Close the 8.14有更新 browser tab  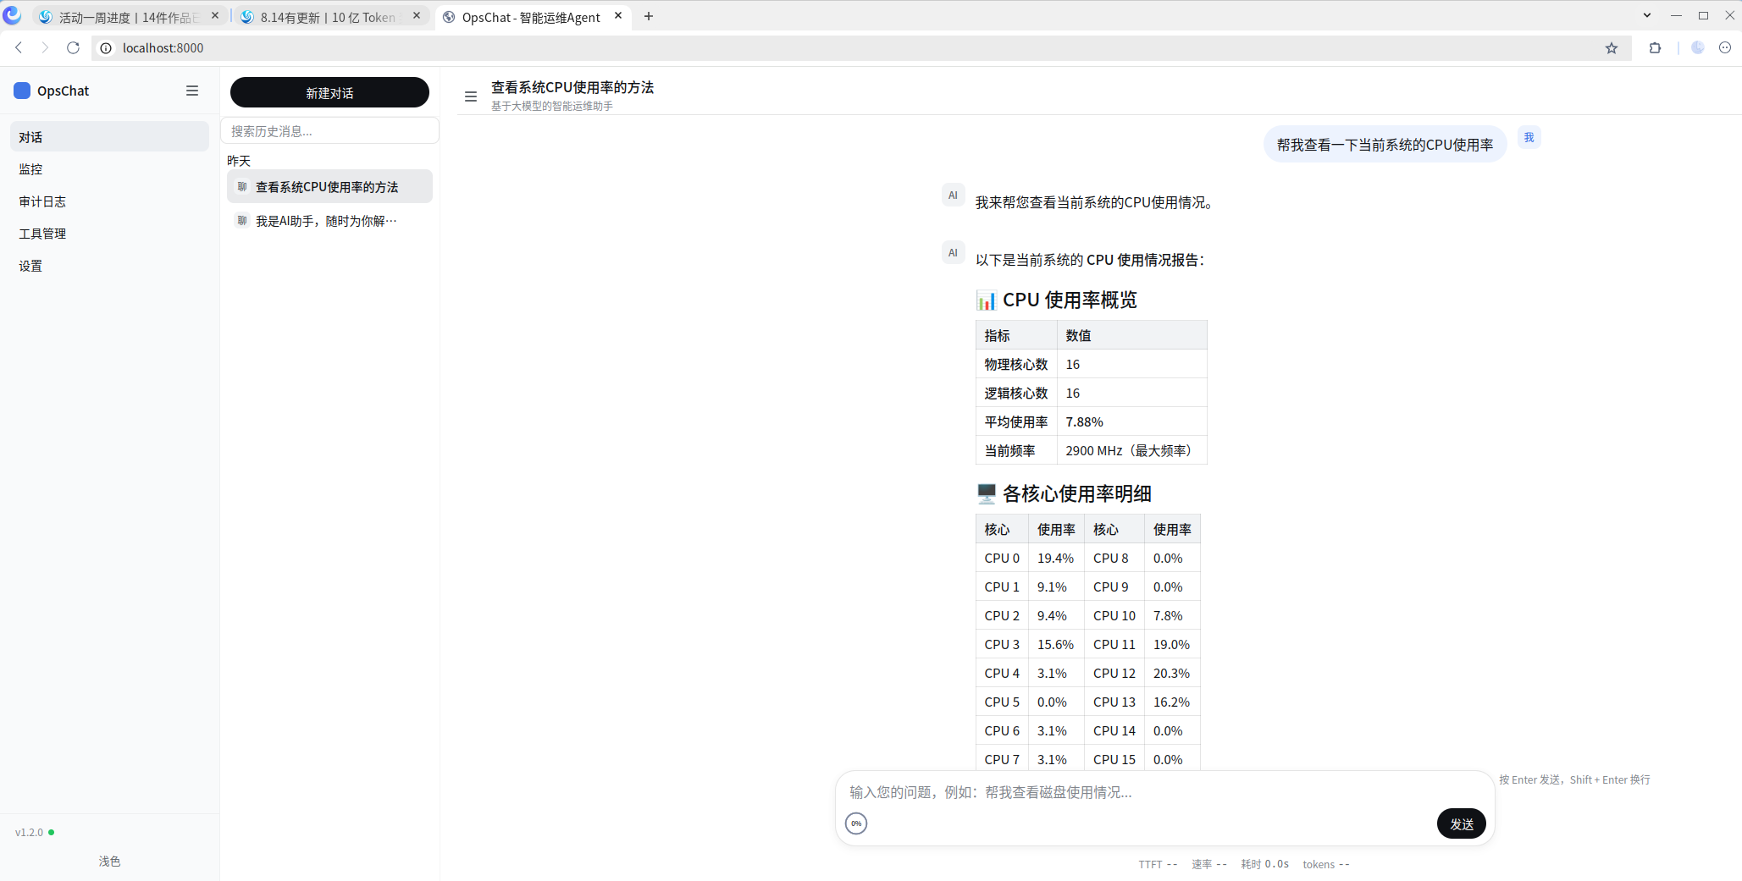click(x=417, y=16)
